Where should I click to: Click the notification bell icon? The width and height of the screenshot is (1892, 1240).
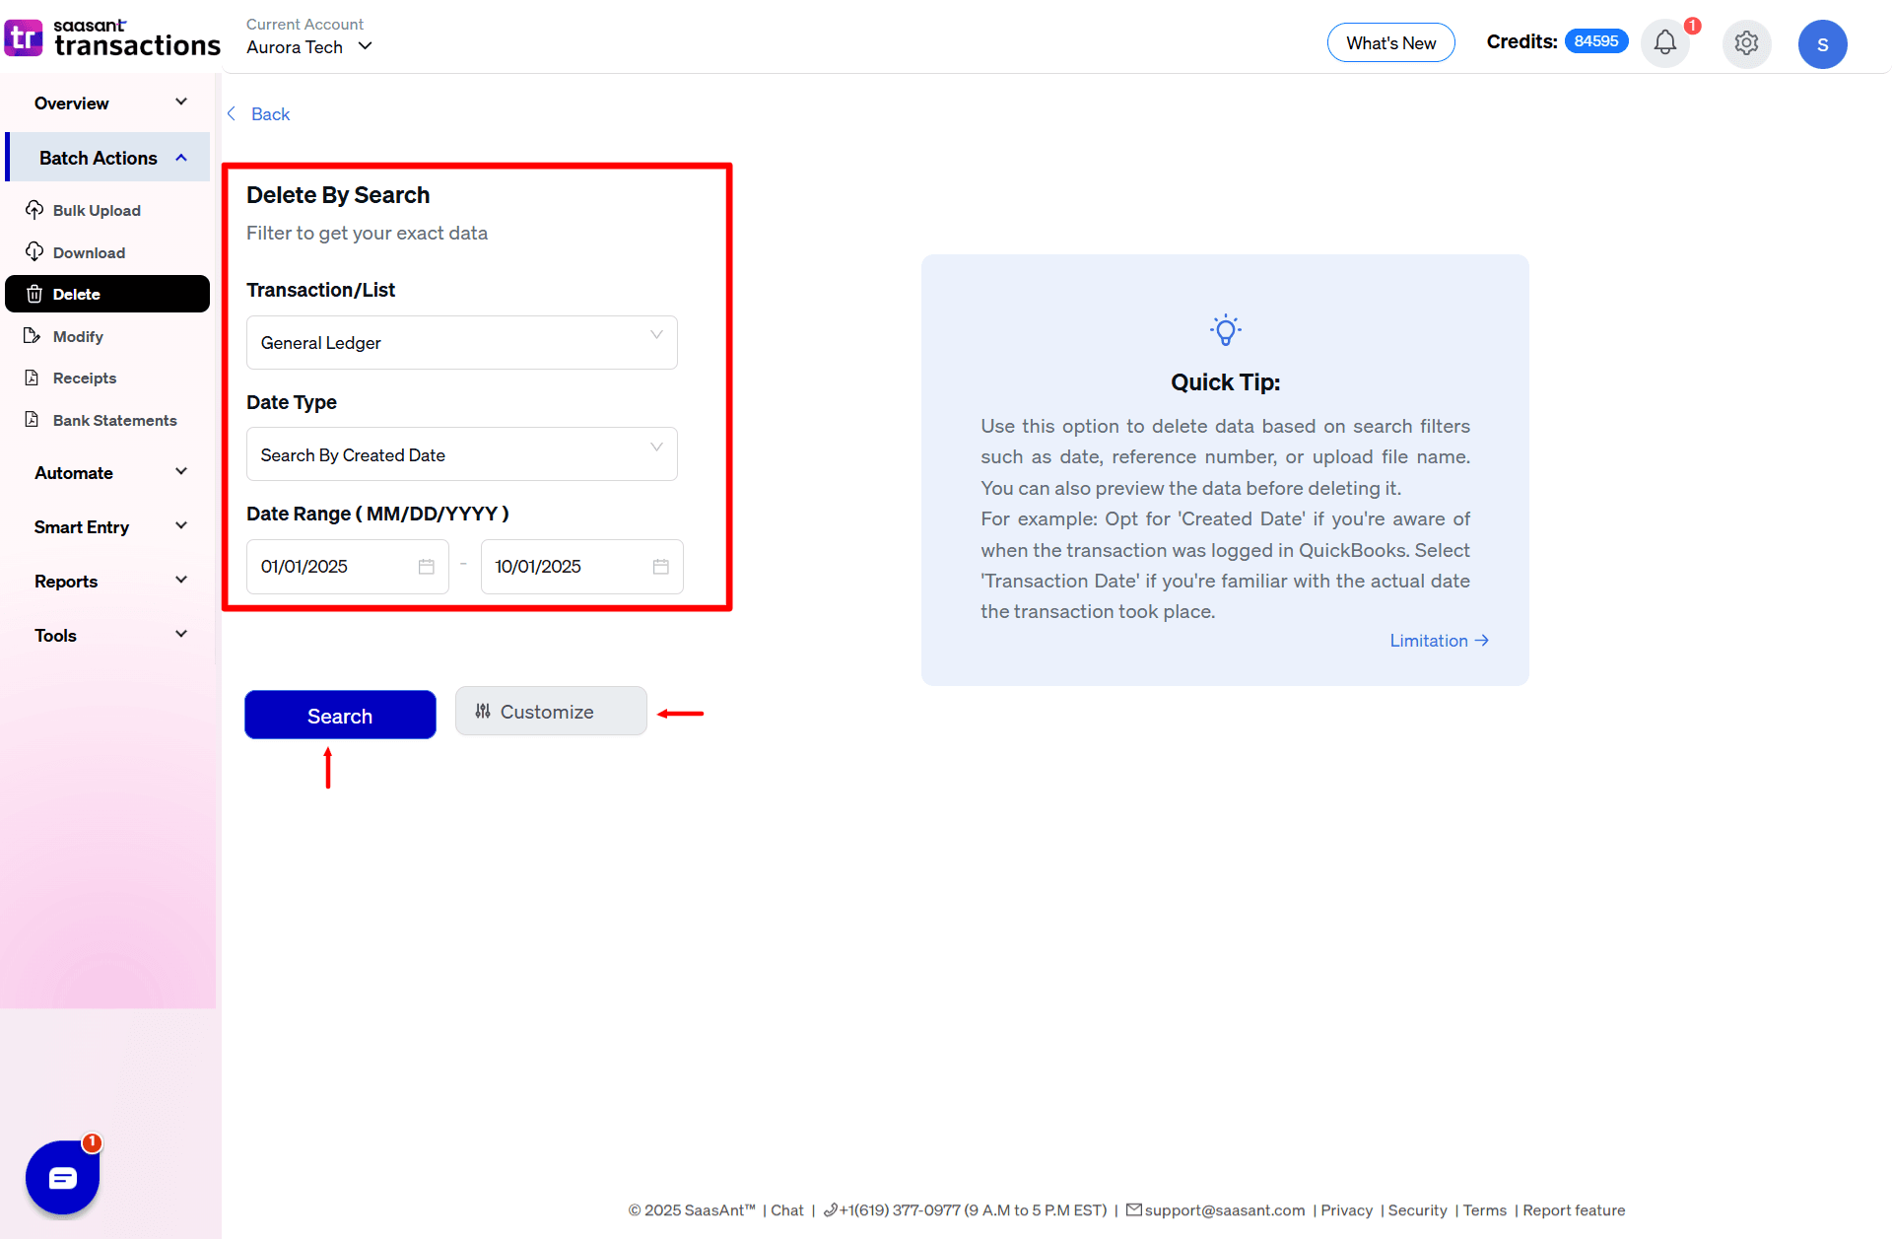point(1664,43)
